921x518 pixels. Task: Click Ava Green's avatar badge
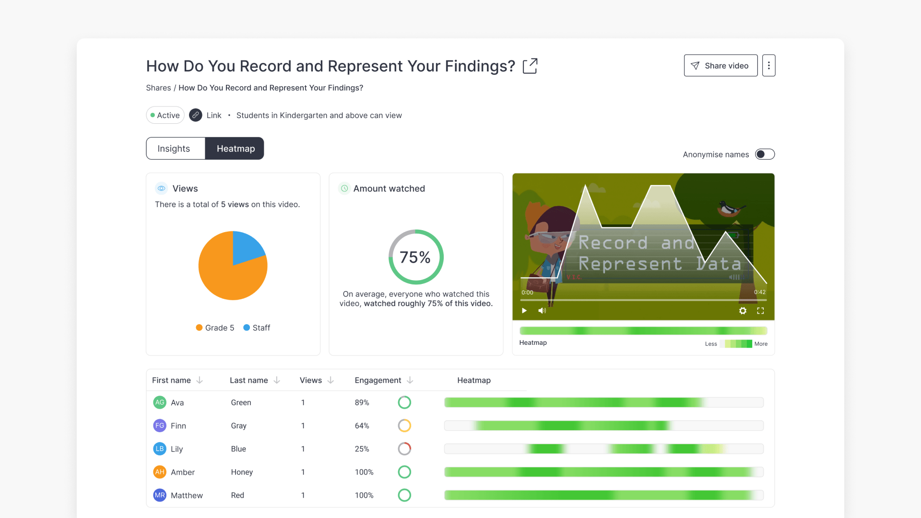pyautogui.click(x=160, y=402)
